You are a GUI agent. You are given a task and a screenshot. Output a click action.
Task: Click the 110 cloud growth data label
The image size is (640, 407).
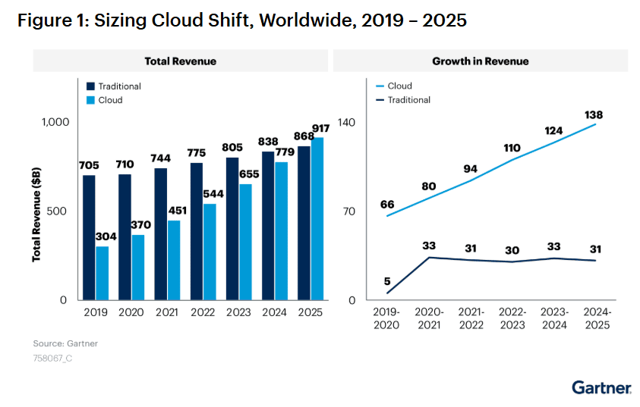tap(512, 148)
